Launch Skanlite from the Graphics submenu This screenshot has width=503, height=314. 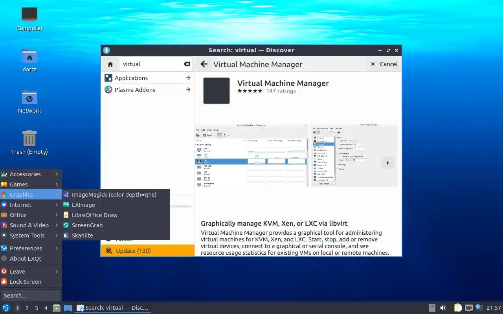coord(116,235)
